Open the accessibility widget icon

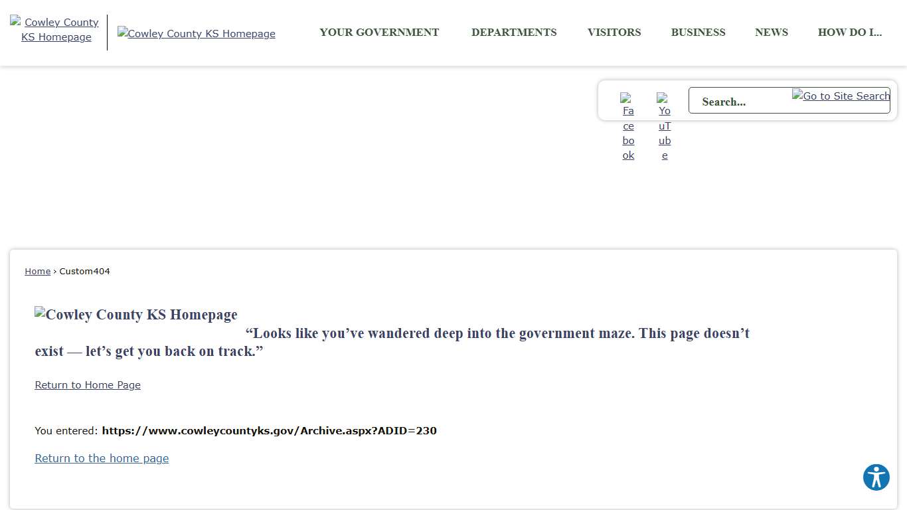(x=876, y=477)
